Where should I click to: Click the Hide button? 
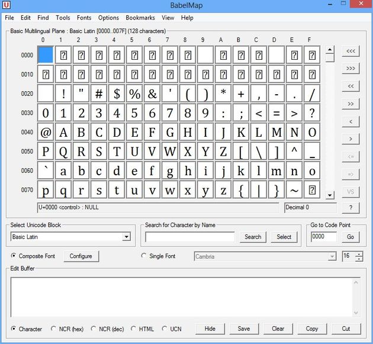pyautogui.click(x=210, y=329)
